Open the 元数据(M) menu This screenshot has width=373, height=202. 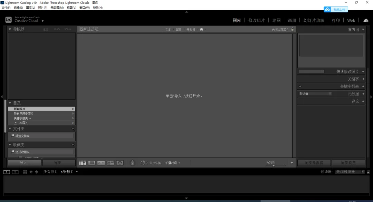click(57, 8)
